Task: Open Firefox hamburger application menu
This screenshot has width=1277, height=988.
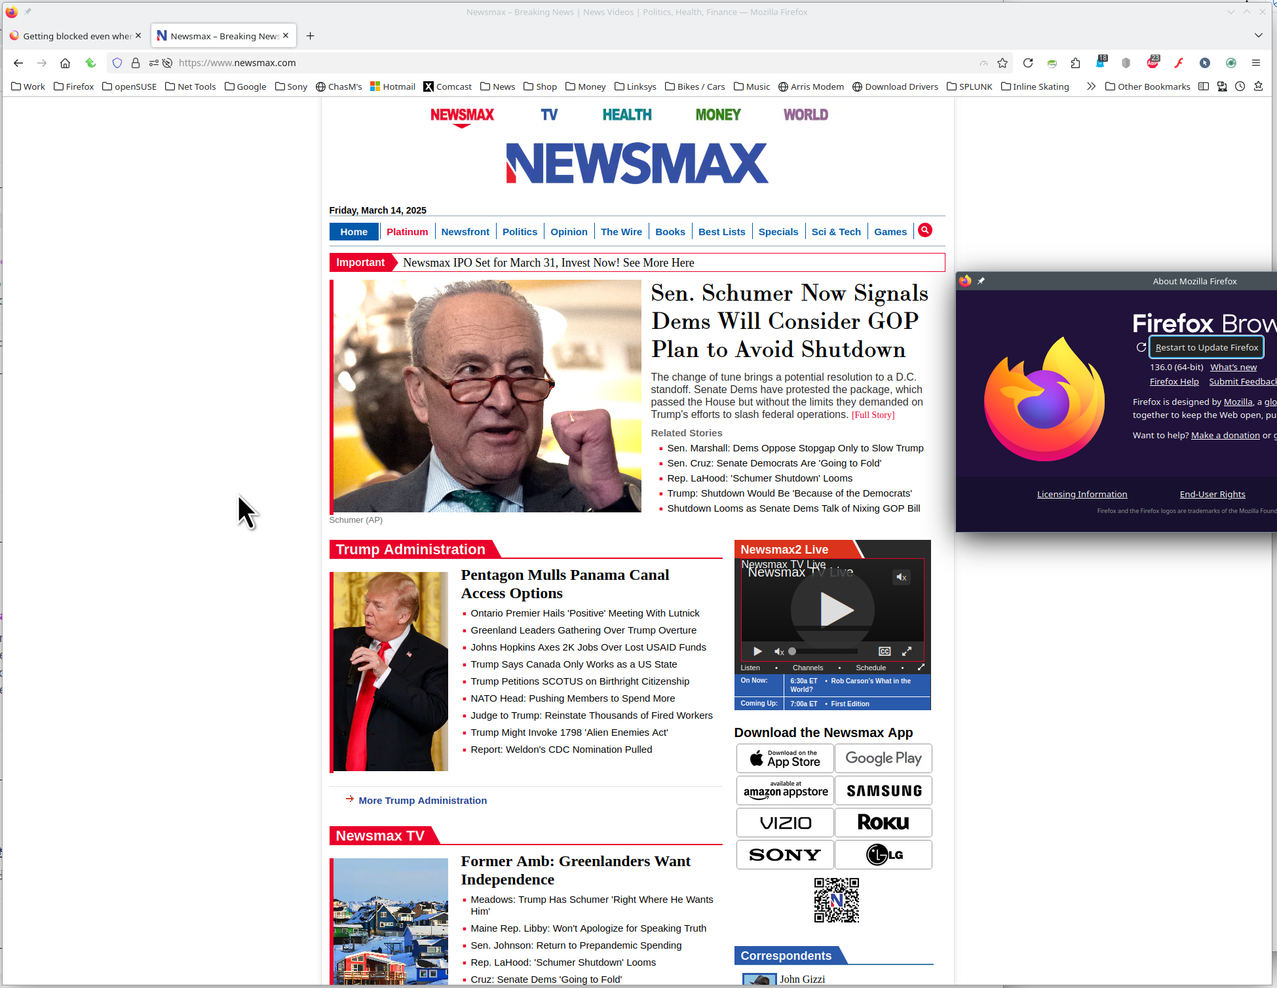Action: click(1255, 63)
